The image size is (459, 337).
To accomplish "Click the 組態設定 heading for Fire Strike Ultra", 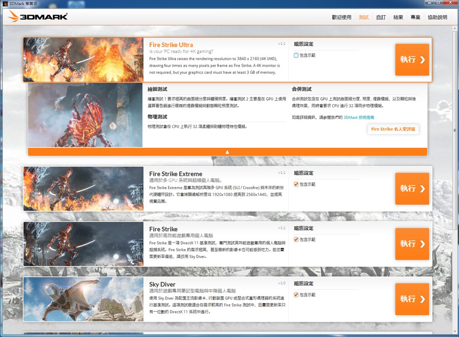I will [303, 44].
